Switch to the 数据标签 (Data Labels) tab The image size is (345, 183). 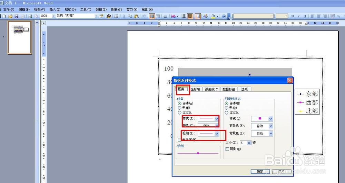pos(229,89)
